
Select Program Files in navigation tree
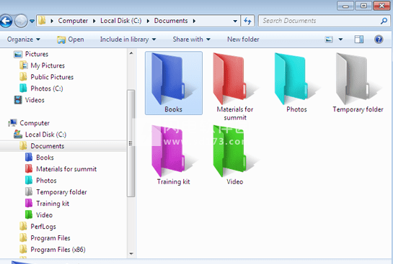click(x=50, y=238)
